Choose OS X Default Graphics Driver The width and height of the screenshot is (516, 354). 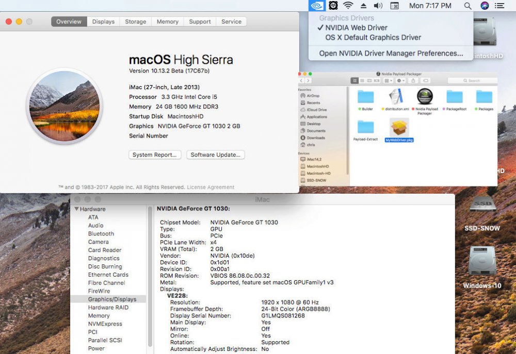373,38
